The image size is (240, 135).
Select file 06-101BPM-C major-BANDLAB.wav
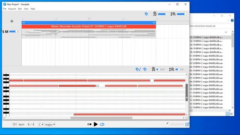tap(206, 74)
